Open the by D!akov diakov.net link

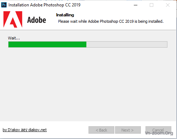tap(25, 130)
